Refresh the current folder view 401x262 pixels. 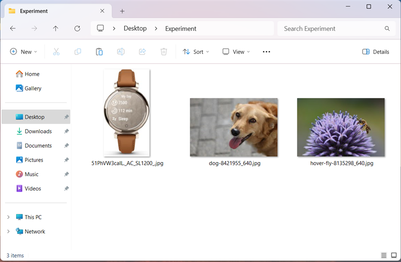click(x=77, y=28)
